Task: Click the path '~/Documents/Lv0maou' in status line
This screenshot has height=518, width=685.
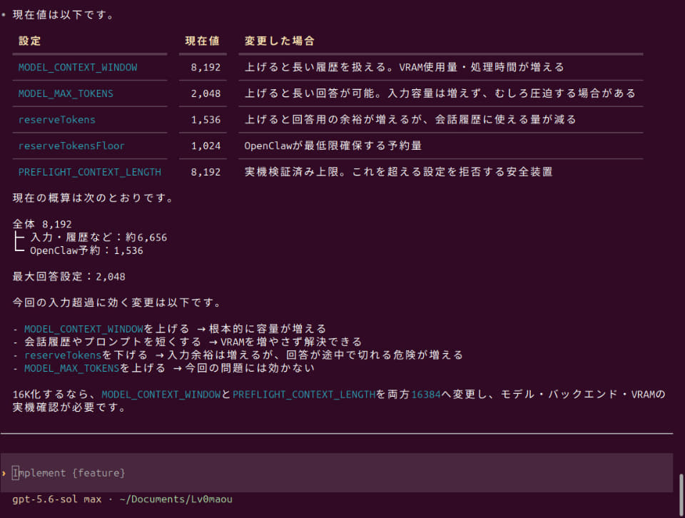Action: (x=176, y=499)
